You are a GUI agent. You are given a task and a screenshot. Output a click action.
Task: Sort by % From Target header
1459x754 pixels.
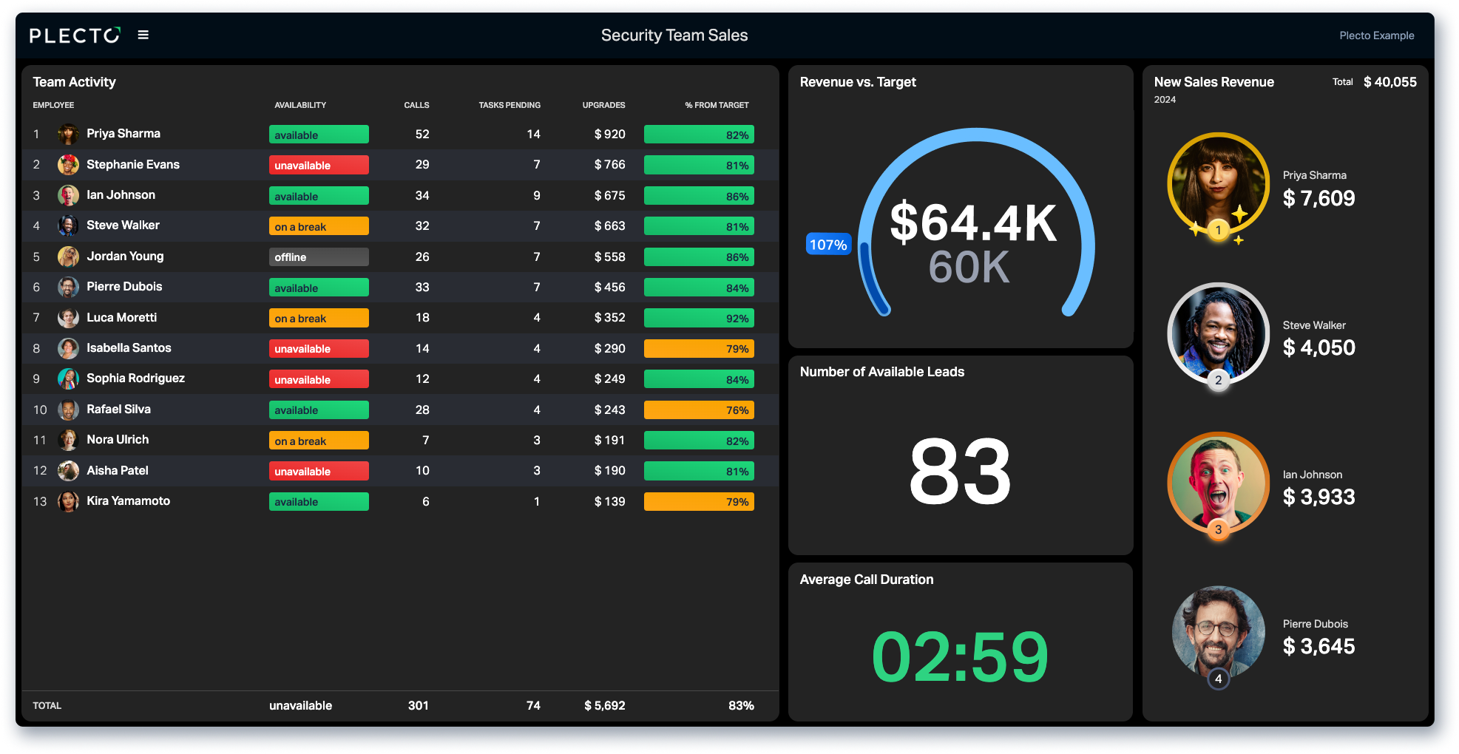717,105
